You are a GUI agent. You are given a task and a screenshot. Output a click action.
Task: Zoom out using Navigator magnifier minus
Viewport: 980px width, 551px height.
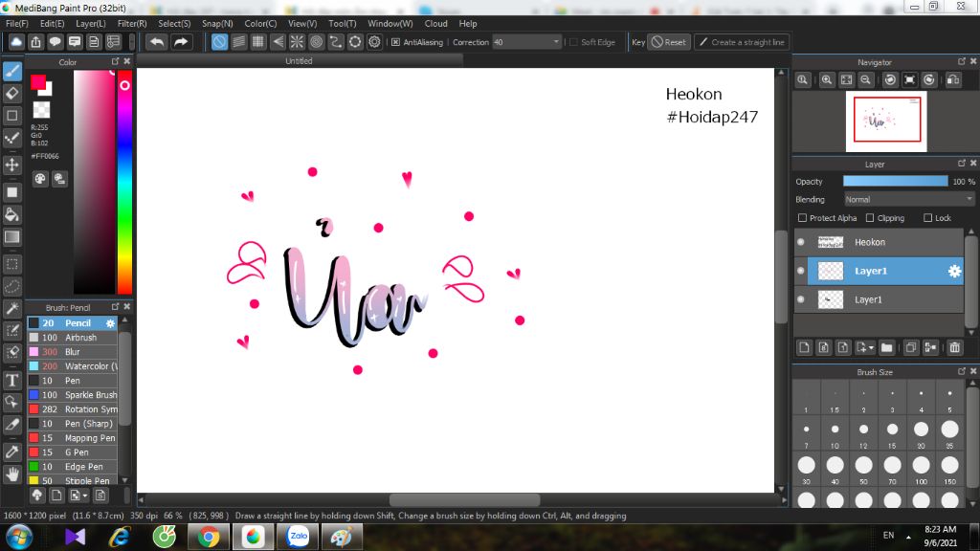coord(865,79)
